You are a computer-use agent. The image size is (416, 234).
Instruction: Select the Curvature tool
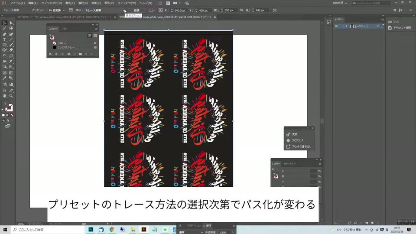tap(11, 34)
